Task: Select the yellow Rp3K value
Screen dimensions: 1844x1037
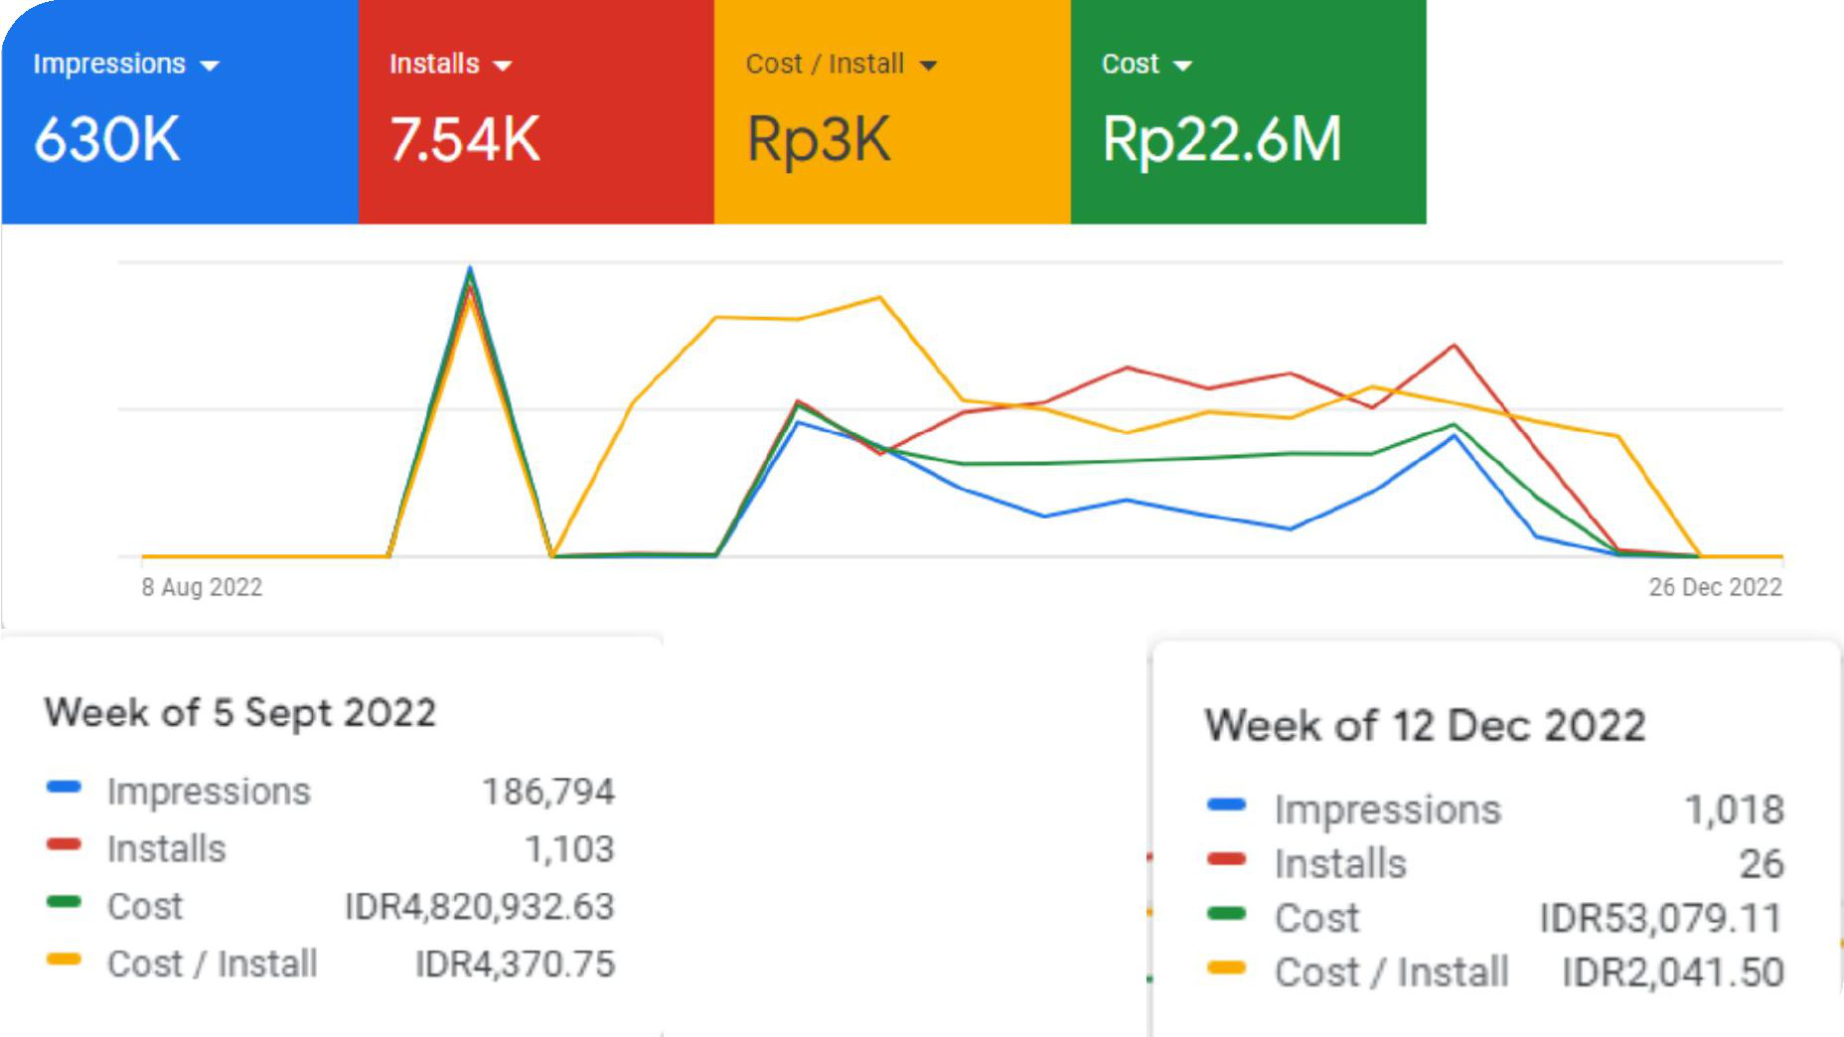Action: click(819, 140)
